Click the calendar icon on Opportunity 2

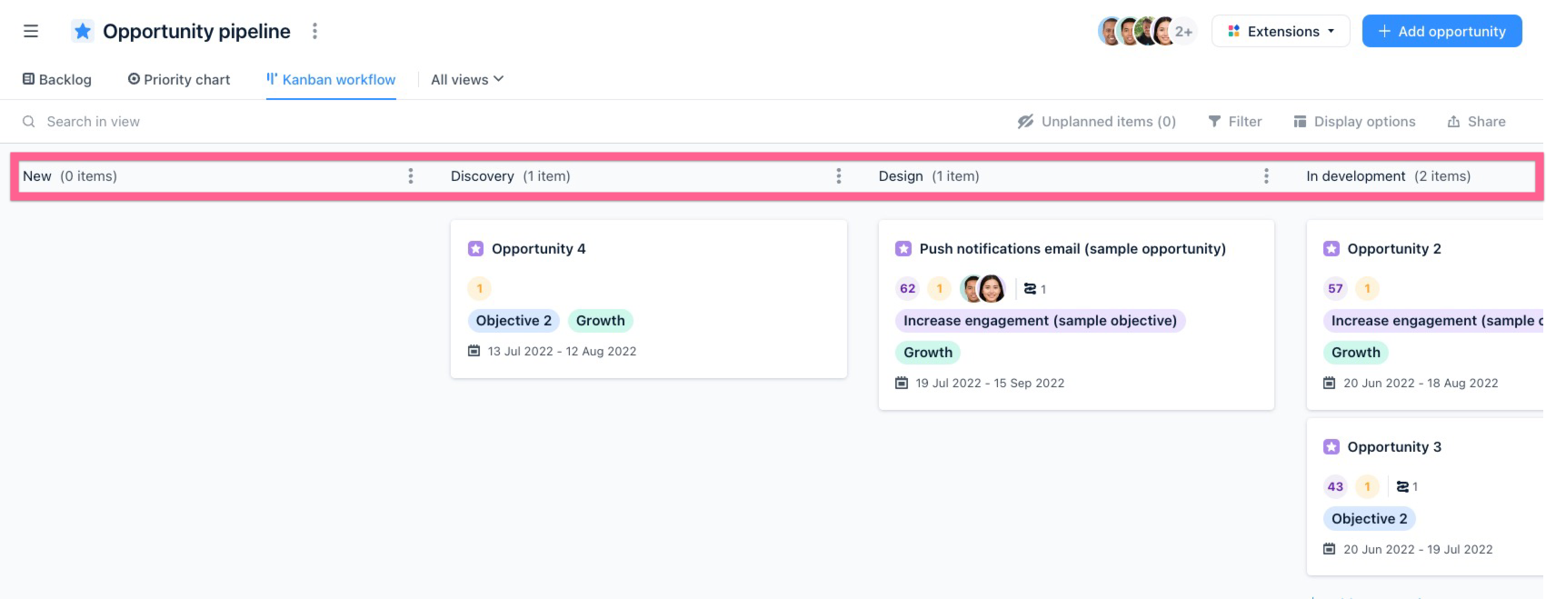click(x=1330, y=383)
